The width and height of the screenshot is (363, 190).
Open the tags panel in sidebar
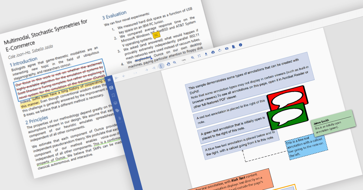pyautogui.click(x=117, y=110)
